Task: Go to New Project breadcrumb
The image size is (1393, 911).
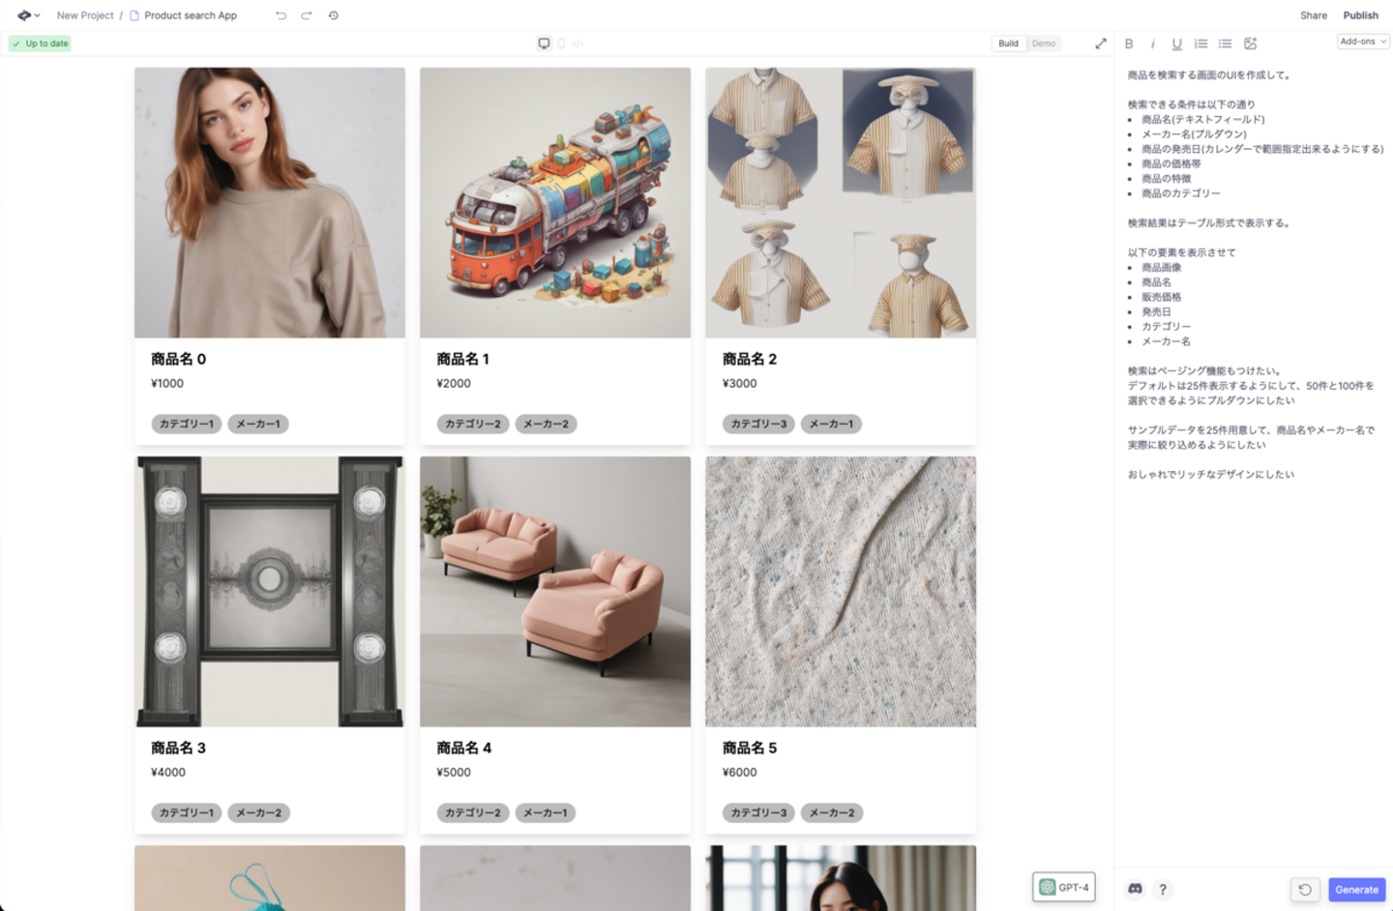Action: [x=85, y=15]
